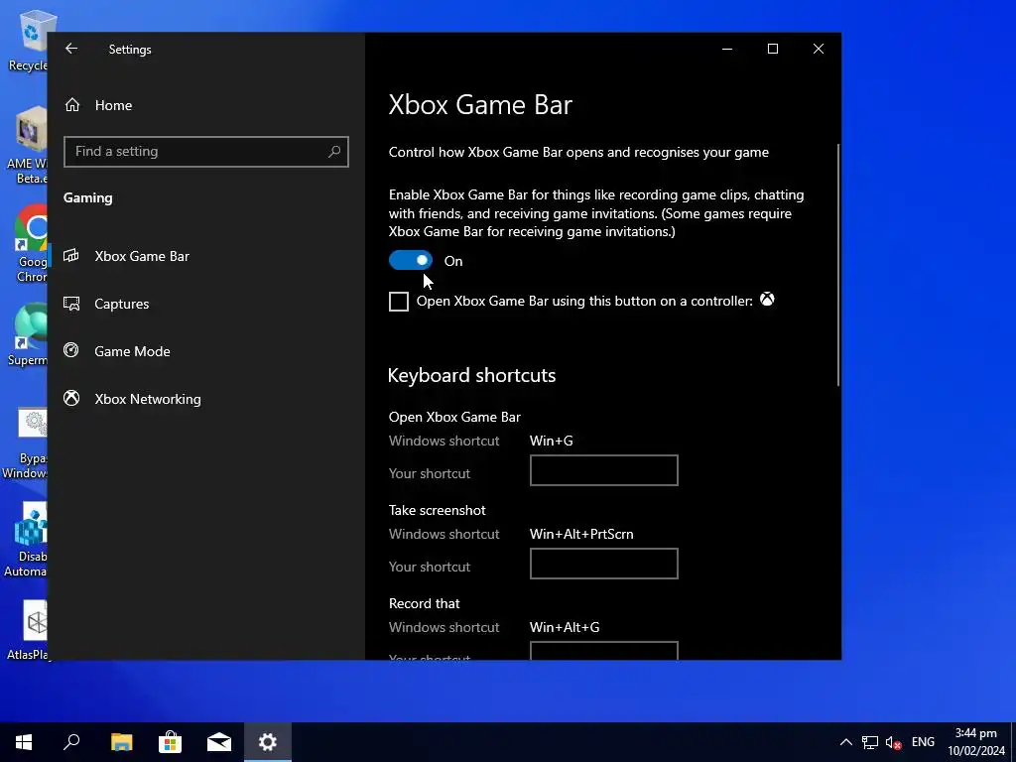This screenshot has width=1016, height=762.
Task: Open File Explorer from taskbar
Action: pos(121,742)
